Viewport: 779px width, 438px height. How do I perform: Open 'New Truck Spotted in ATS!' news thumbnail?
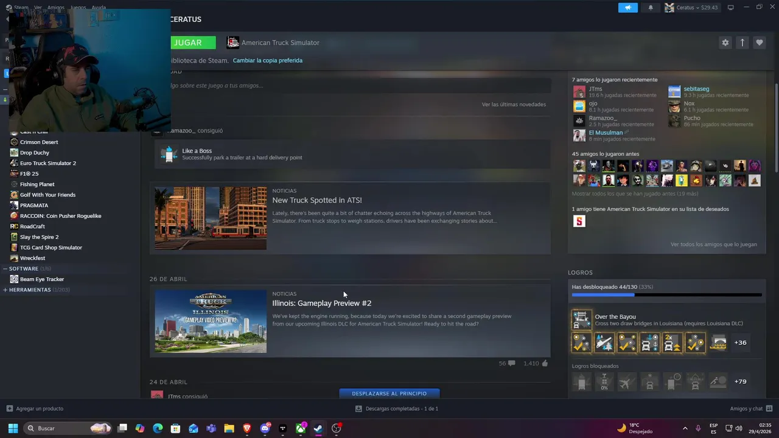(x=211, y=218)
